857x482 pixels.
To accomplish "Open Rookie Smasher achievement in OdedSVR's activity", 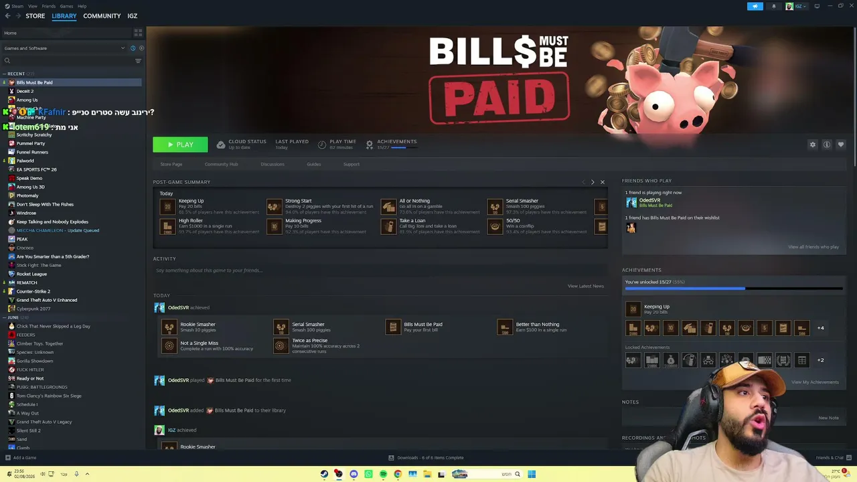I will pos(169,327).
